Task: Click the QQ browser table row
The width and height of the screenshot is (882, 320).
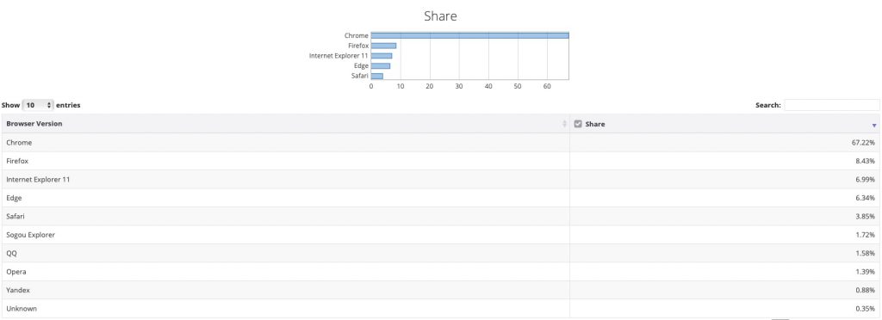Action: coord(440,253)
